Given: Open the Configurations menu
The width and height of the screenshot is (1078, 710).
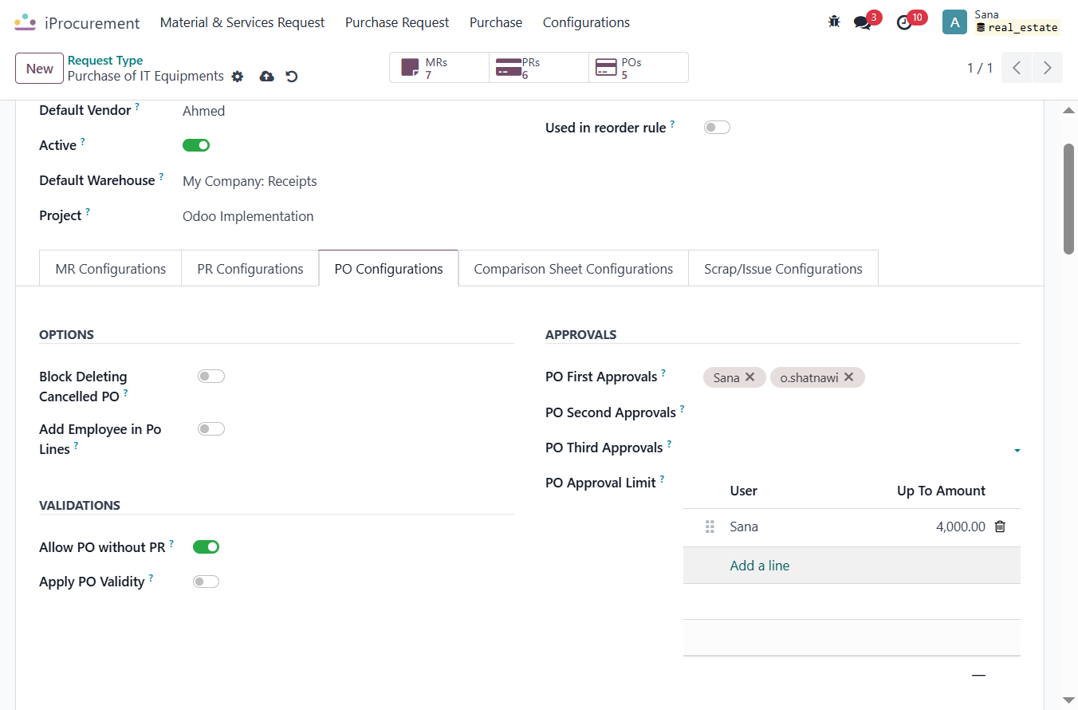Looking at the screenshot, I should point(586,22).
